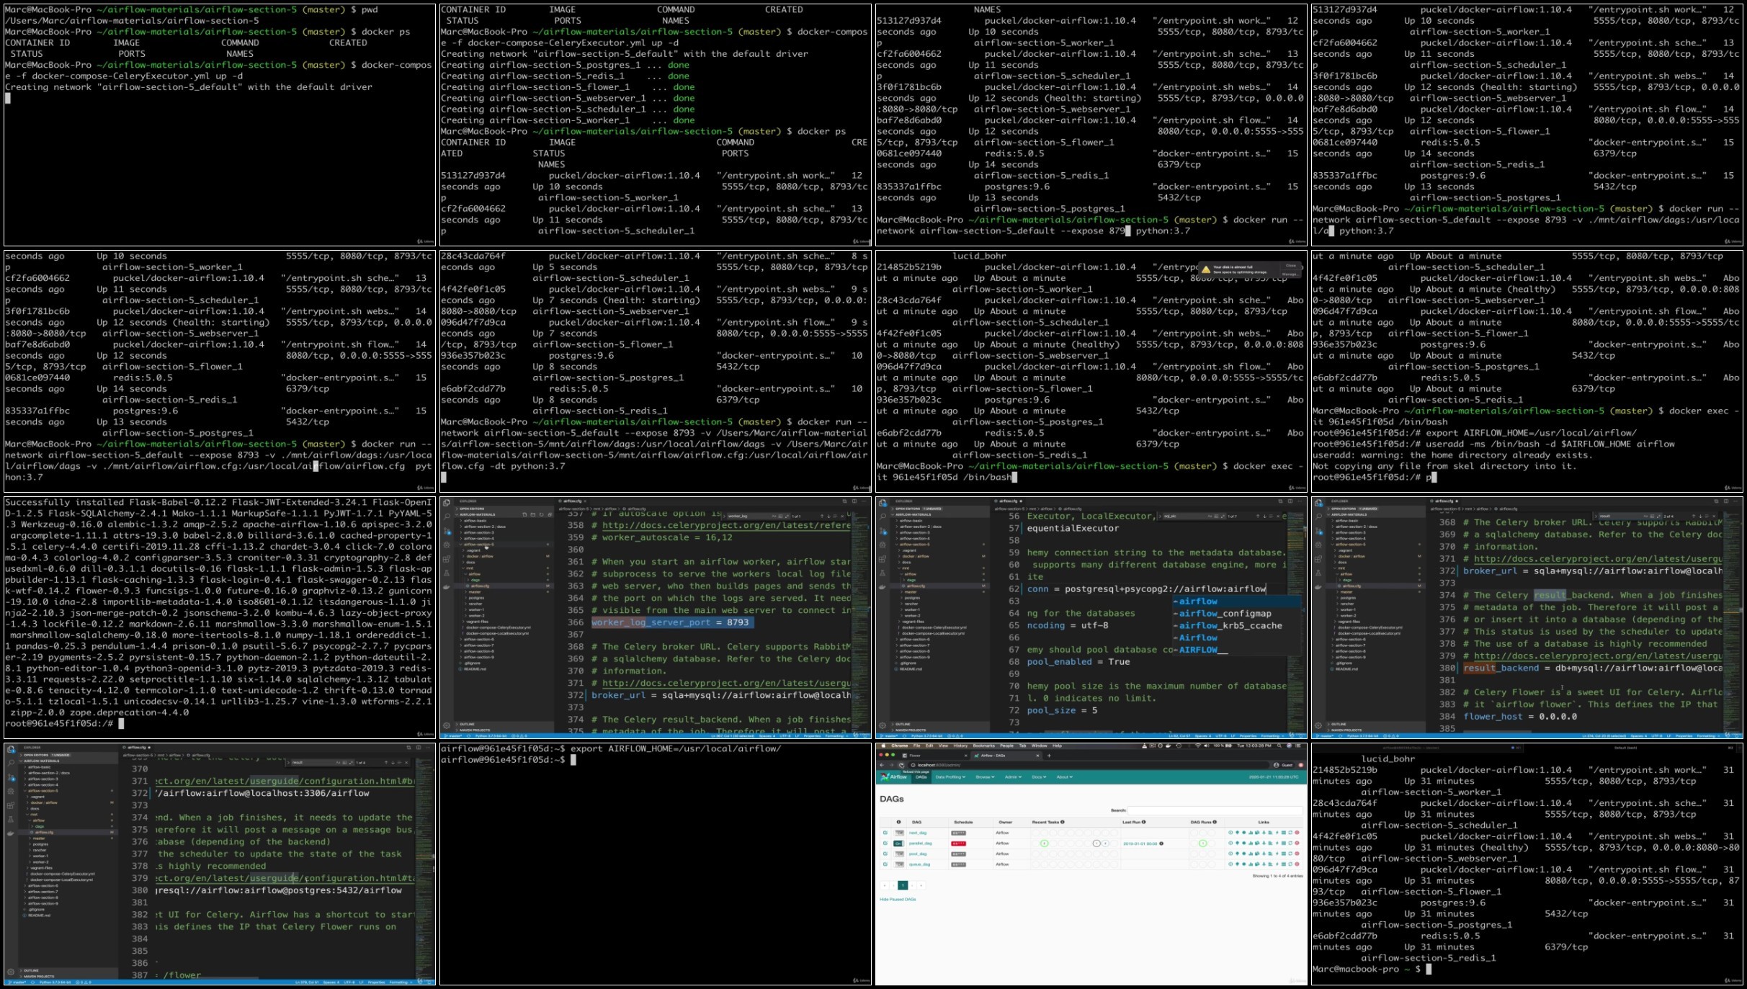
Task: Open About dropdown in Airflow navbar
Action: (x=1064, y=777)
